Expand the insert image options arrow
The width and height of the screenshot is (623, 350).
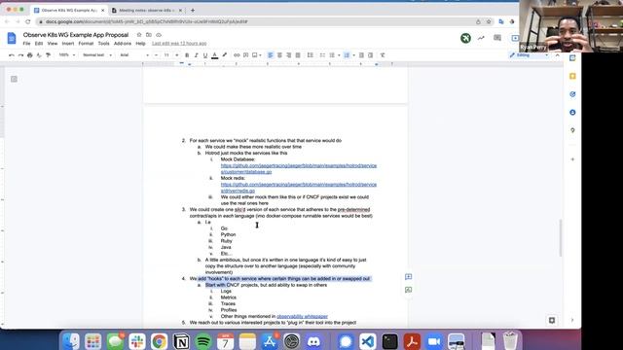click(x=260, y=55)
